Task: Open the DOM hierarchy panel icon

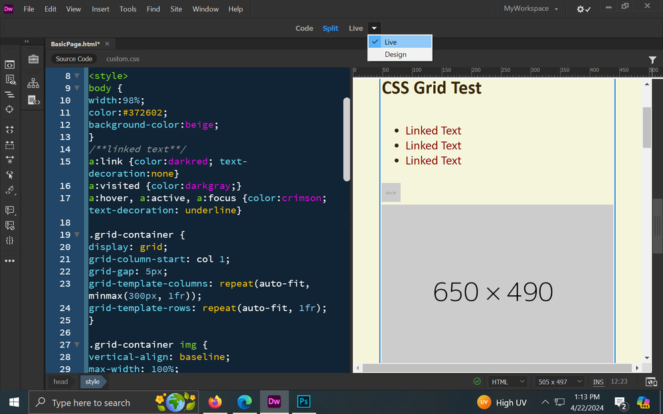Action: coord(33,83)
